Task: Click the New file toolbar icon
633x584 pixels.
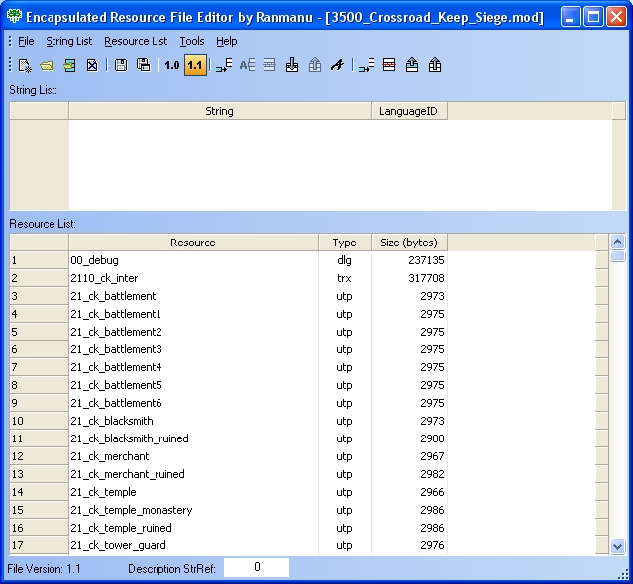Action: pos(26,65)
